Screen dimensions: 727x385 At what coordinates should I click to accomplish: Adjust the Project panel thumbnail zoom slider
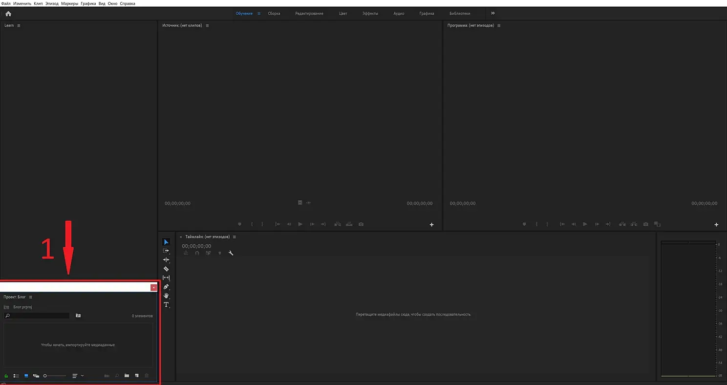(55, 376)
